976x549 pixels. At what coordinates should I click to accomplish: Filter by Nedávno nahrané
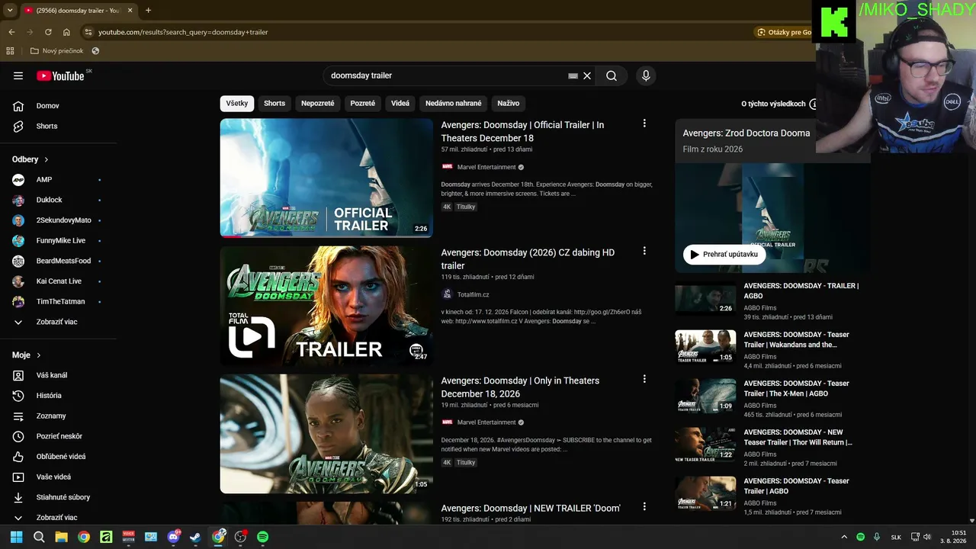454,104
